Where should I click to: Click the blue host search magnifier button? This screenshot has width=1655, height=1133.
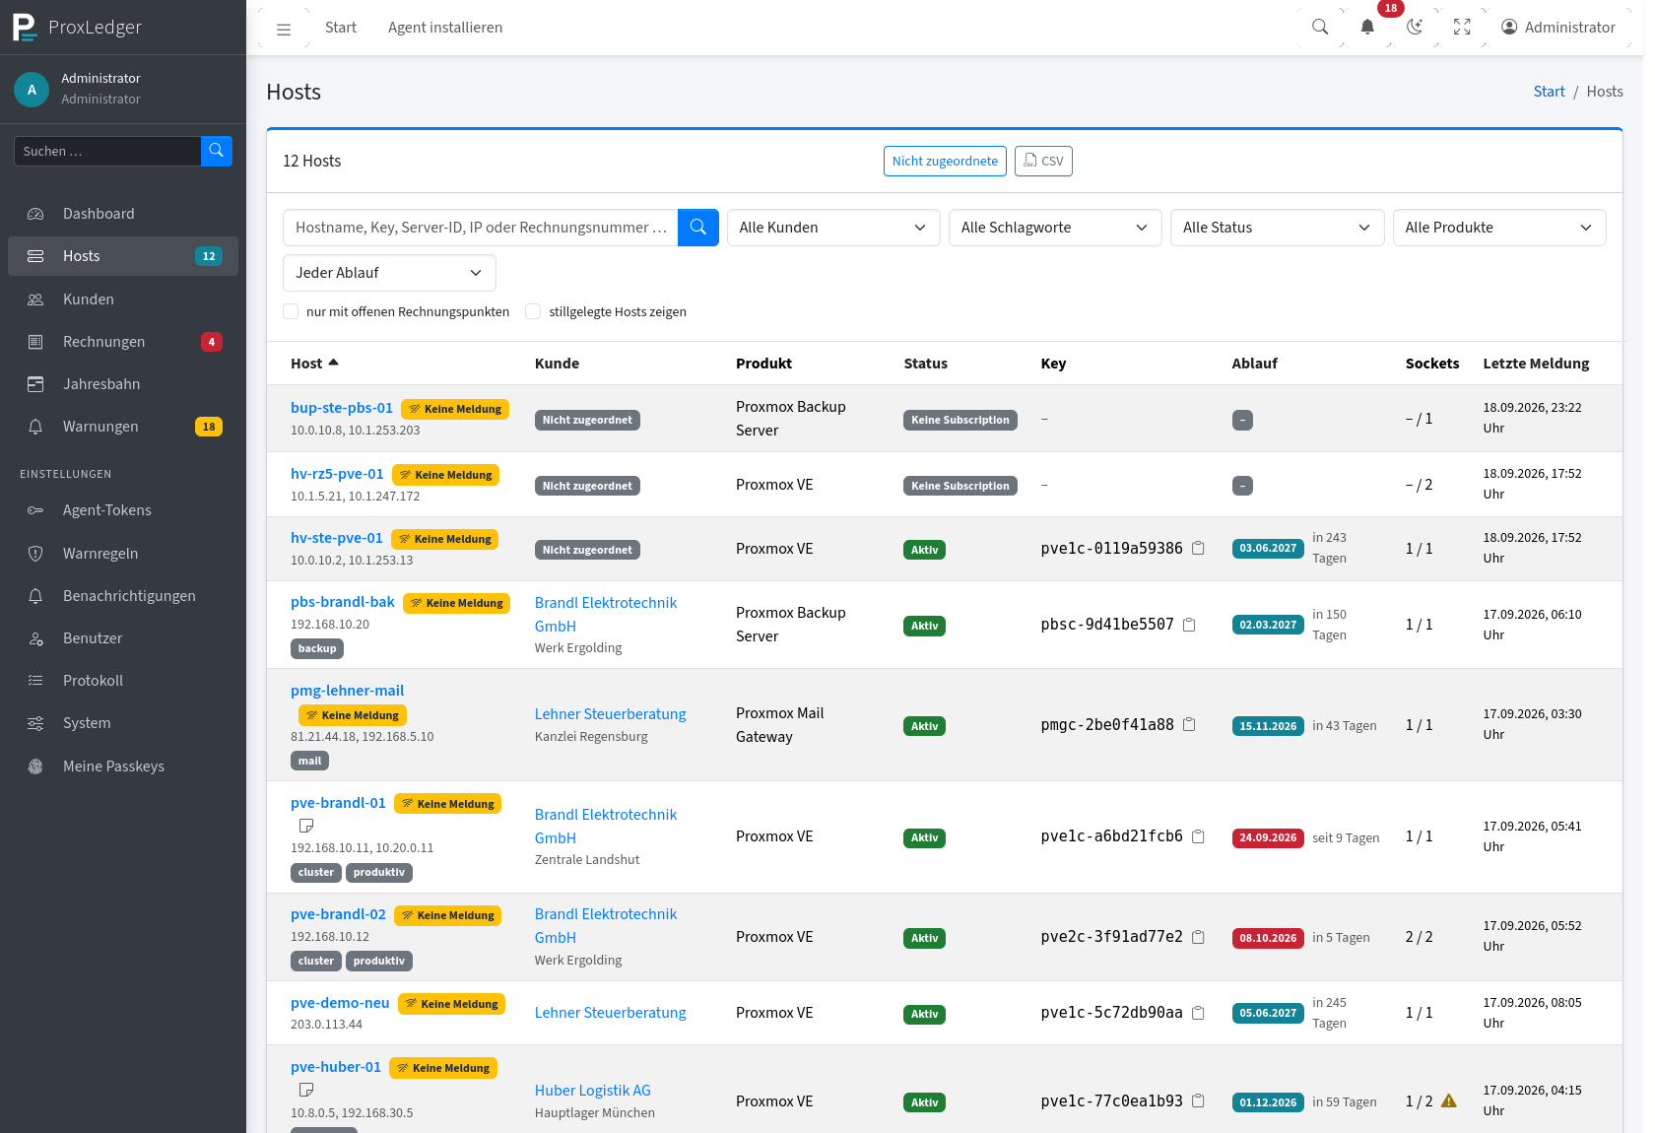pyautogui.click(x=698, y=228)
